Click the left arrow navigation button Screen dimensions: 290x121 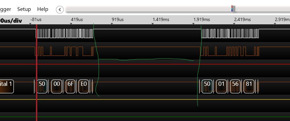[60, 10]
